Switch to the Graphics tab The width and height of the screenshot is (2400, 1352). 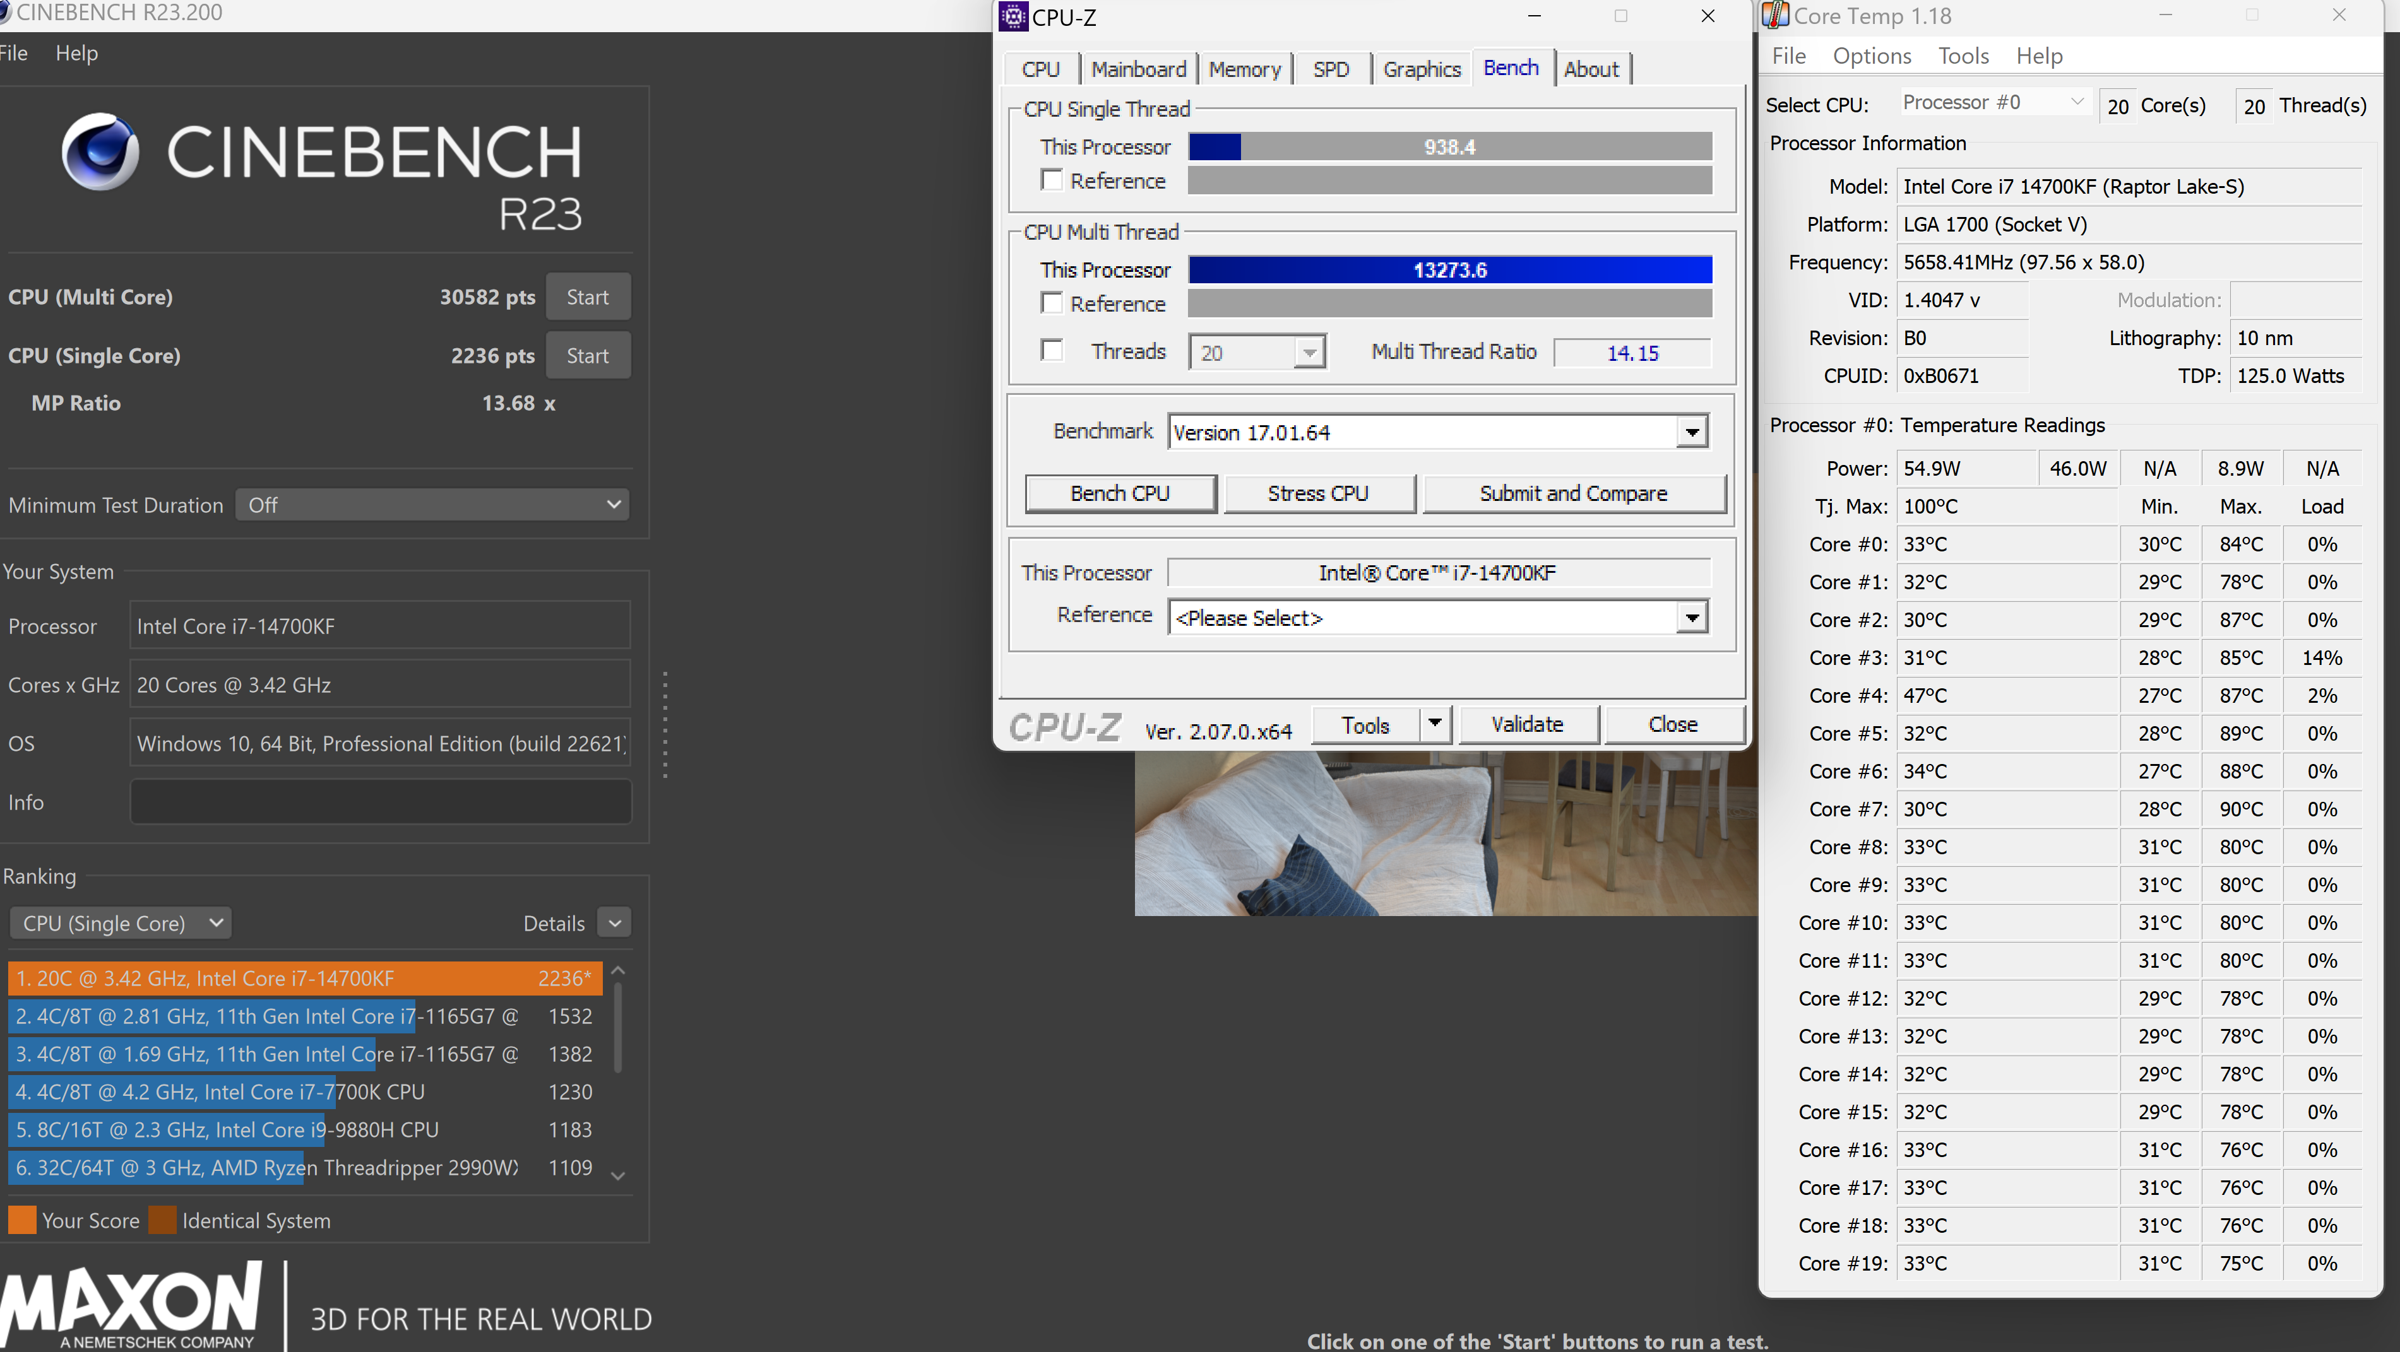(1422, 69)
